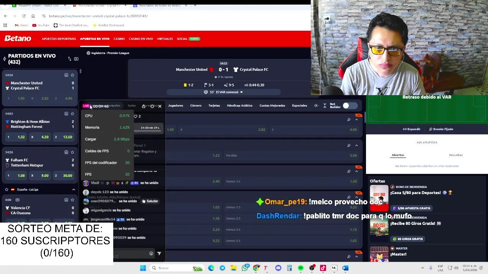Click Saludar button in chat

(150, 201)
